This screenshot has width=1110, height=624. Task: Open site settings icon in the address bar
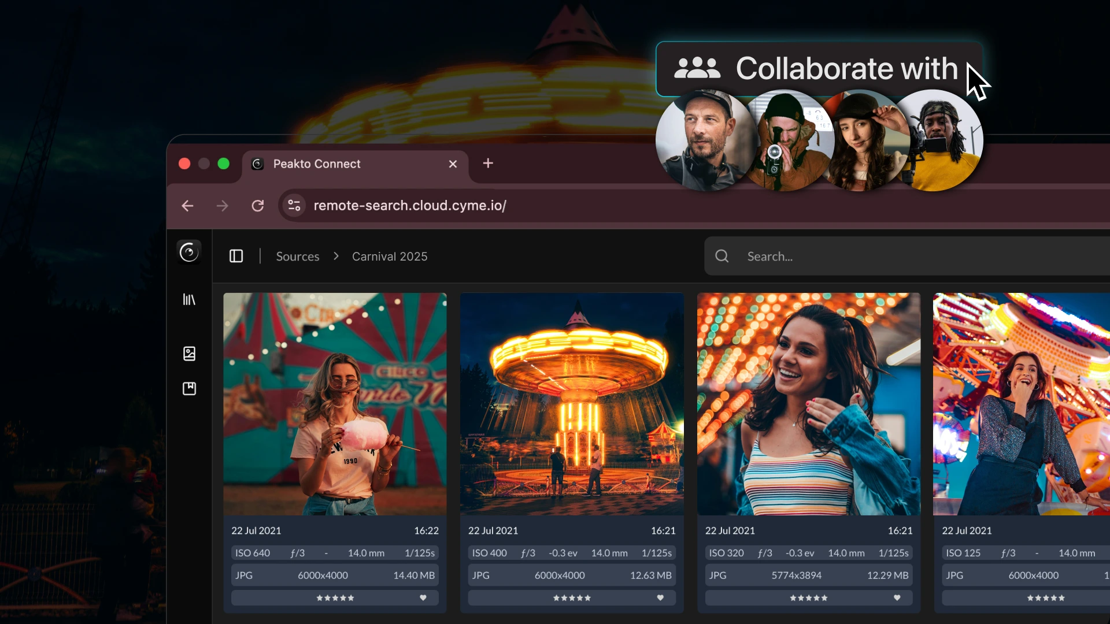pos(294,205)
